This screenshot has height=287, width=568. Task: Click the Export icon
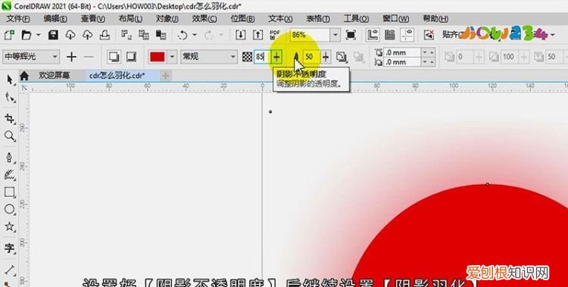point(257,35)
